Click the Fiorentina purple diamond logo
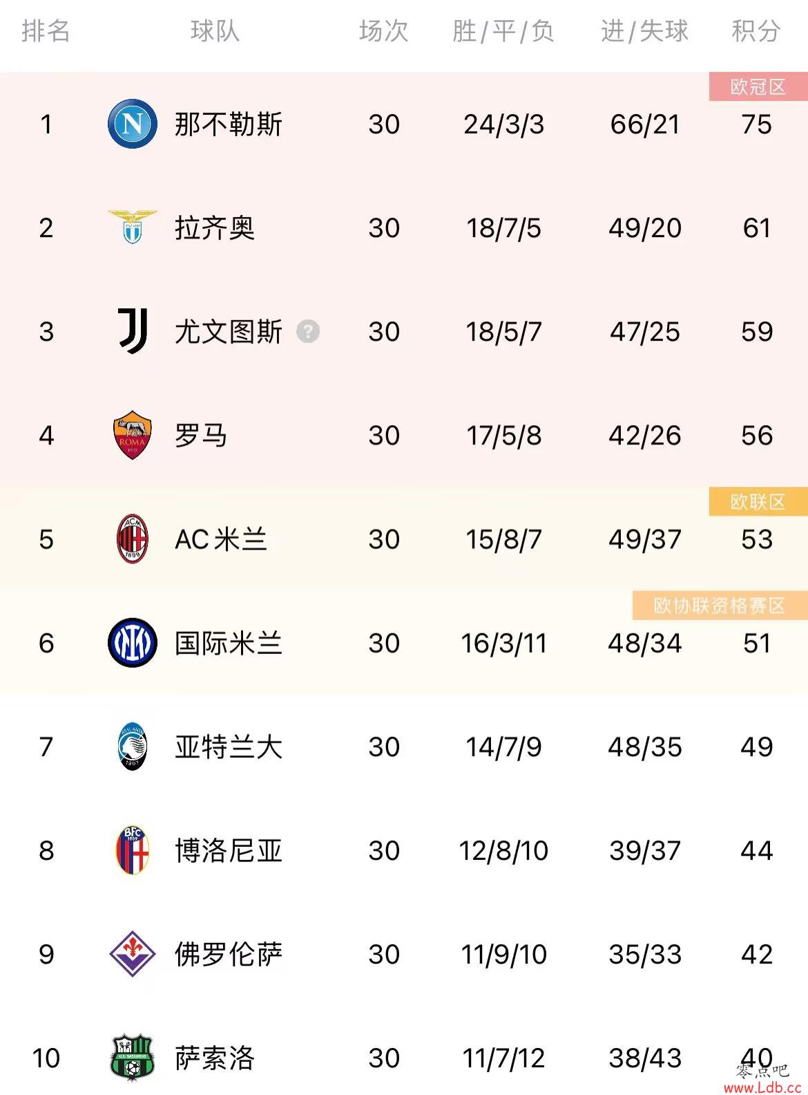Viewport: 808px width, 1095px height. [133, 953]
